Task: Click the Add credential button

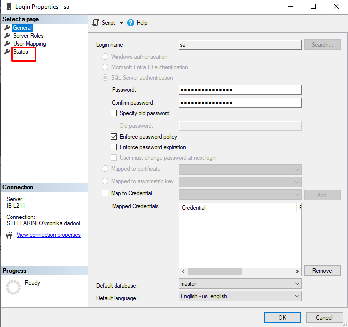Action: pos(322,195)
